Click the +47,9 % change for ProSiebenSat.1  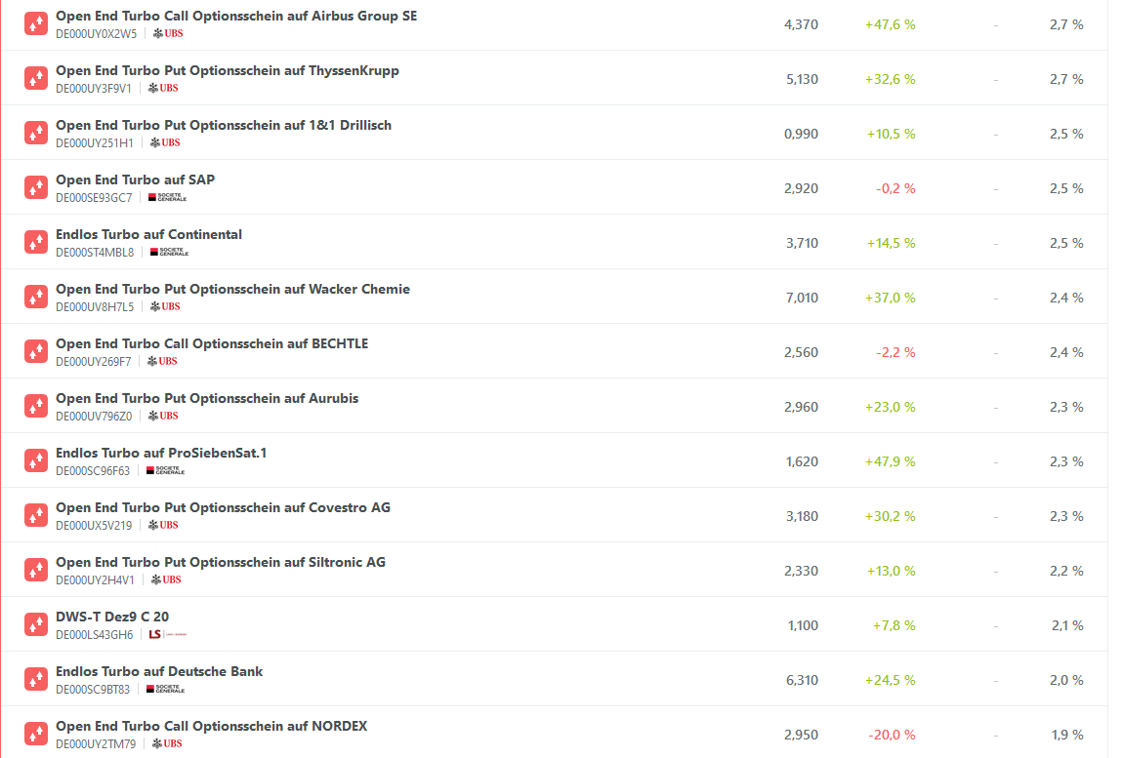[x=890, y=461]
